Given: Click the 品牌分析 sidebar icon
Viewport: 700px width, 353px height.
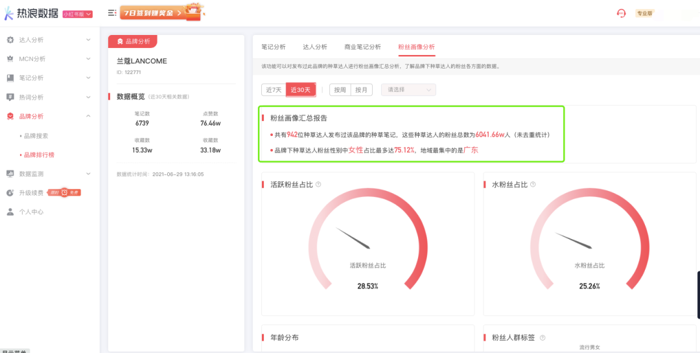Looking at the screenshot, I should click(10, 117).
